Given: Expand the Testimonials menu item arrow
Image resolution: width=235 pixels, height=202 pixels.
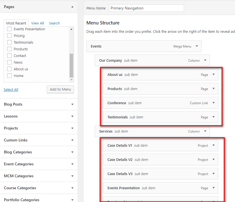Looking at the screenshot, I should (x=214, y=117).
